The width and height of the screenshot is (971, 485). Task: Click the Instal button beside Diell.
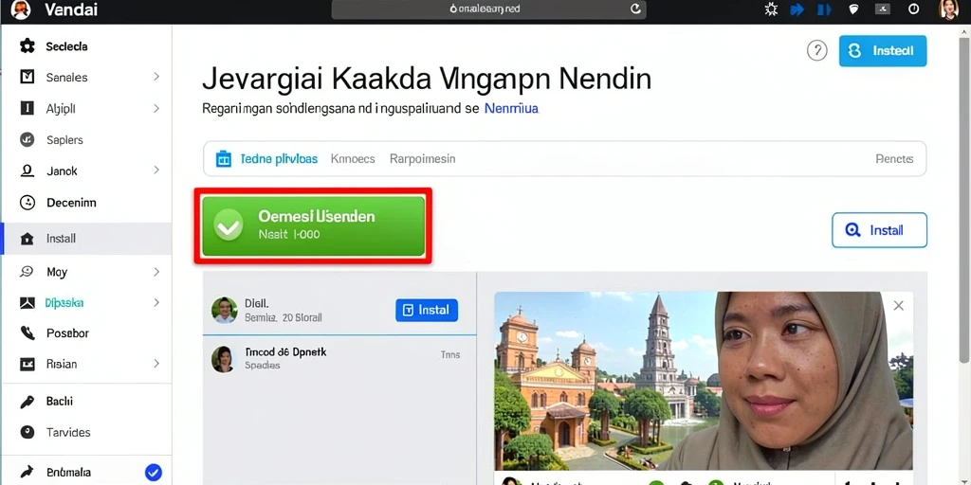point(426,310)
